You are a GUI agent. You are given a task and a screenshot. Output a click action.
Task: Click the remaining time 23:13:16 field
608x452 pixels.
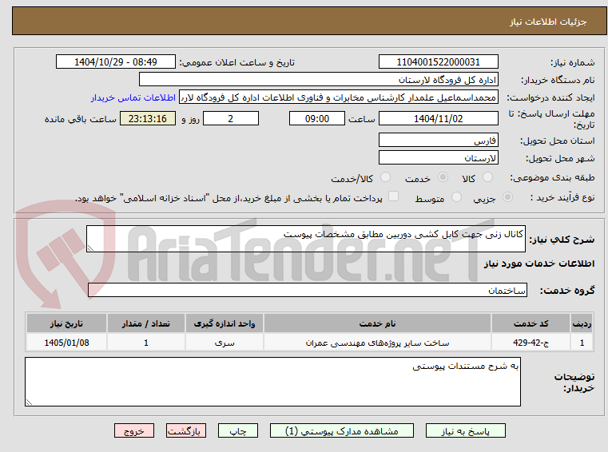(148, 119)
